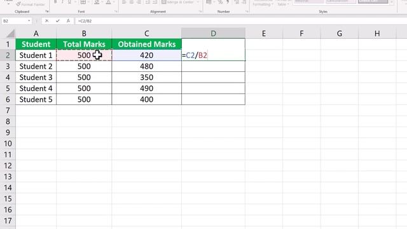
Task: Open Insert Function using the fx icon
Action: 68,21
